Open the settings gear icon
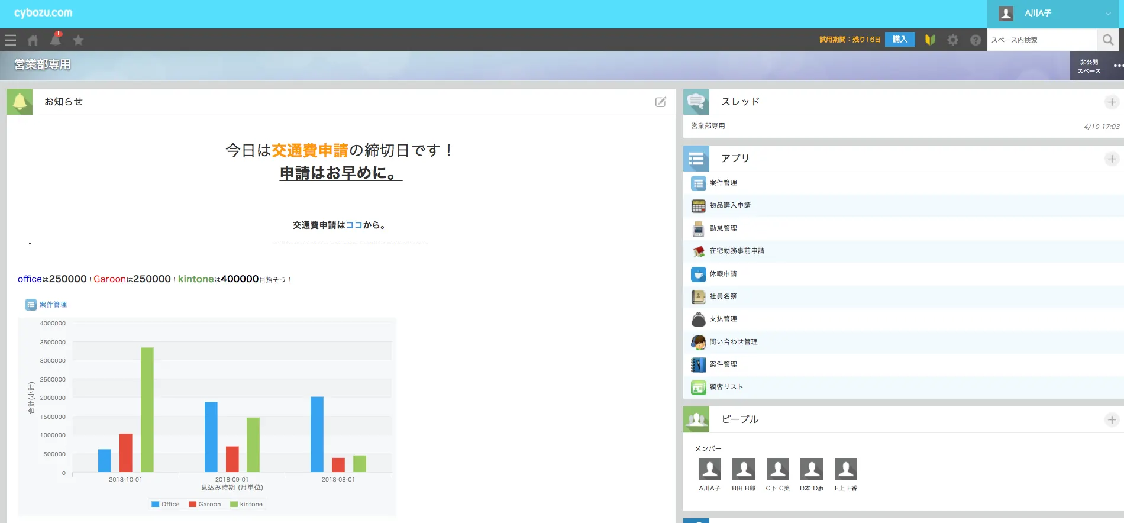The image size is (1124, 523). click(x=952, y=40)
